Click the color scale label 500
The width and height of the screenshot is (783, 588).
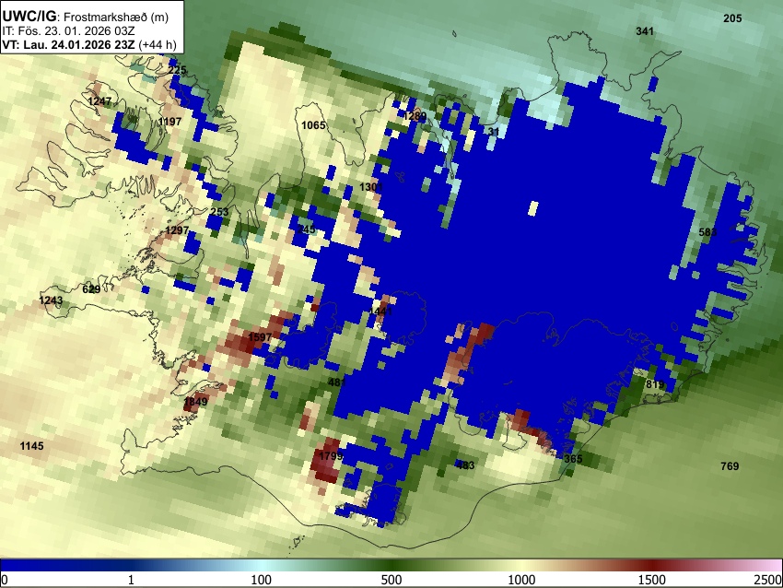[391, 580]
